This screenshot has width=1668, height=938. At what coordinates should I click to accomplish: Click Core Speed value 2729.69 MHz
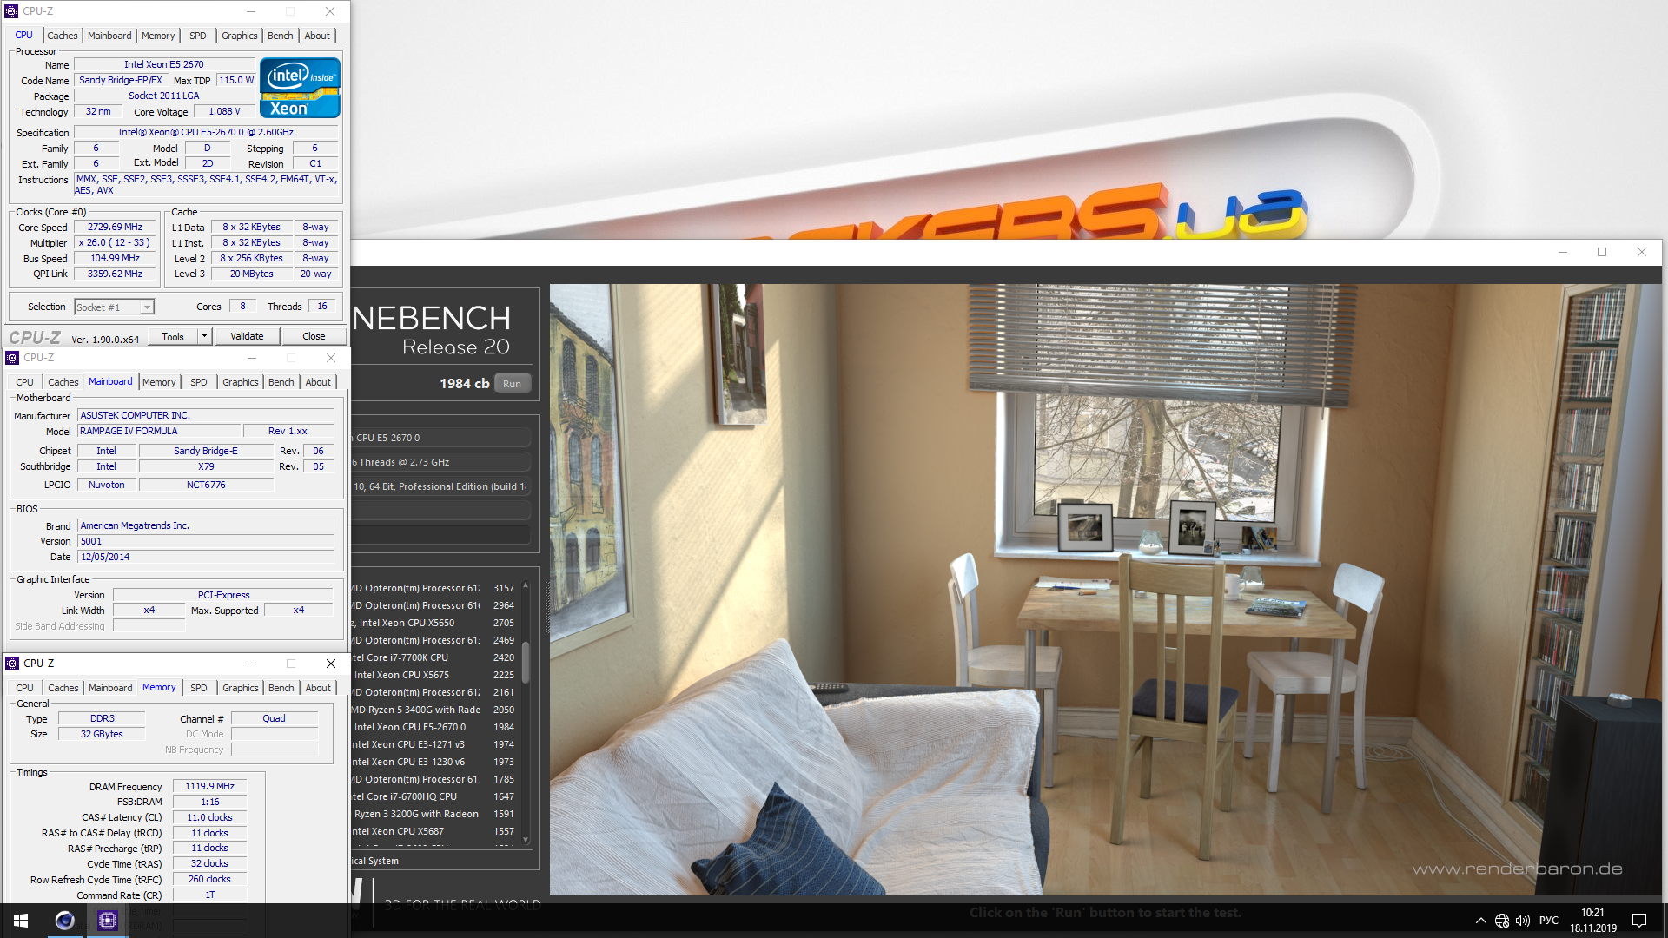click(x=115, y=228)
